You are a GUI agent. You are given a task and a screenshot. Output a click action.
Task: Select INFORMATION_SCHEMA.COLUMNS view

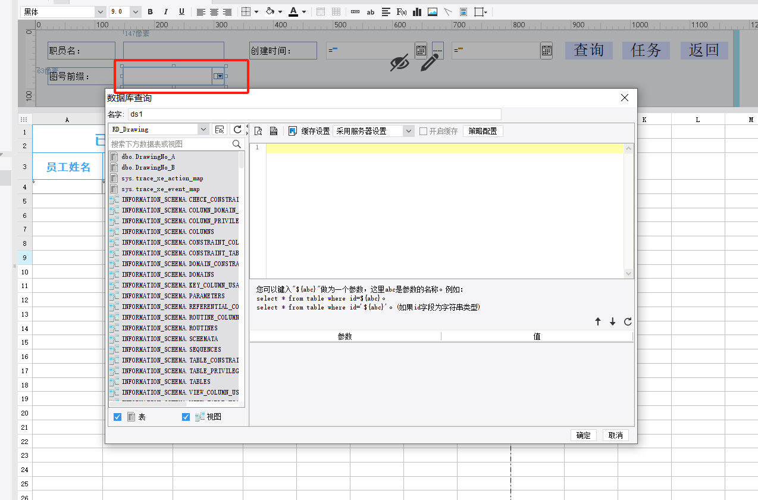(168, 232)
